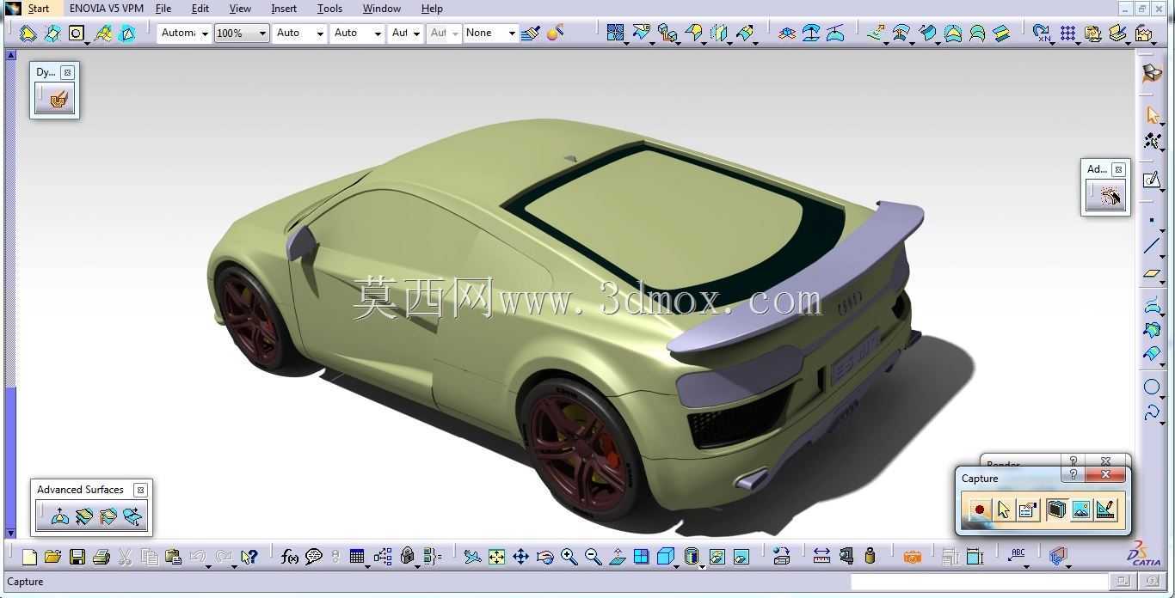
Task: Click the Circle tool in right toolbar
Action: [1152, 387]
